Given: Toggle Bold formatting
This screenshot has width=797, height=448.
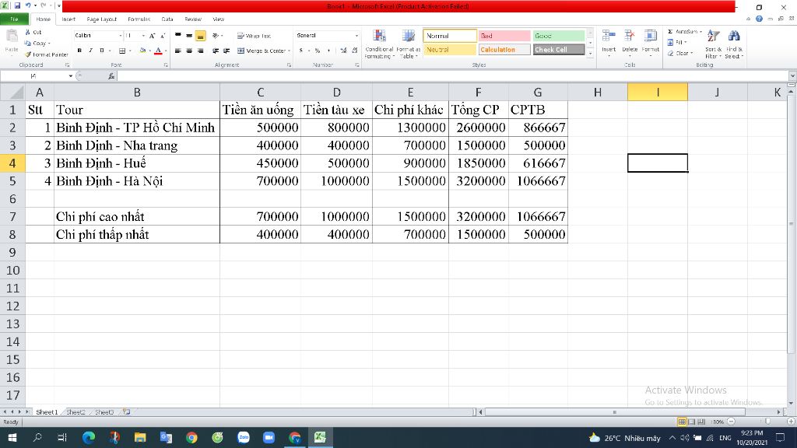Looking at the screenshot, I should click(x=79, y=51).
